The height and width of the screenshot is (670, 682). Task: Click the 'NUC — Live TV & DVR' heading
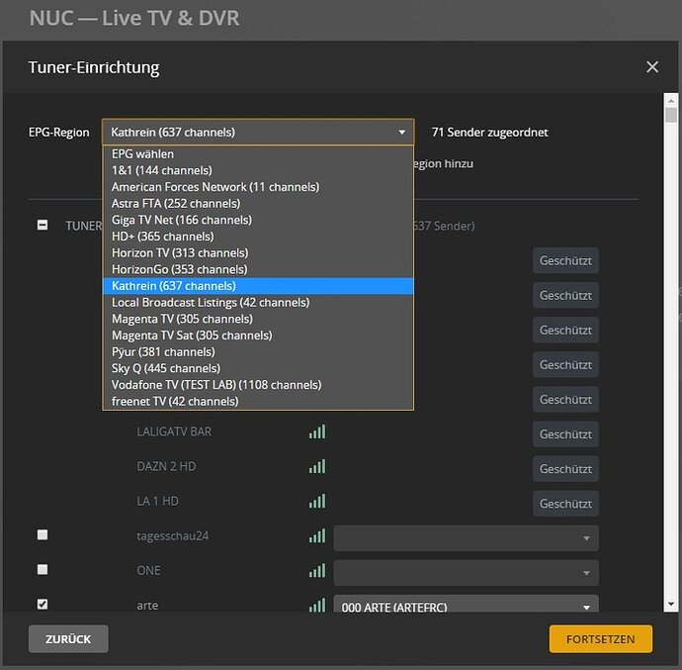point(134,18)
